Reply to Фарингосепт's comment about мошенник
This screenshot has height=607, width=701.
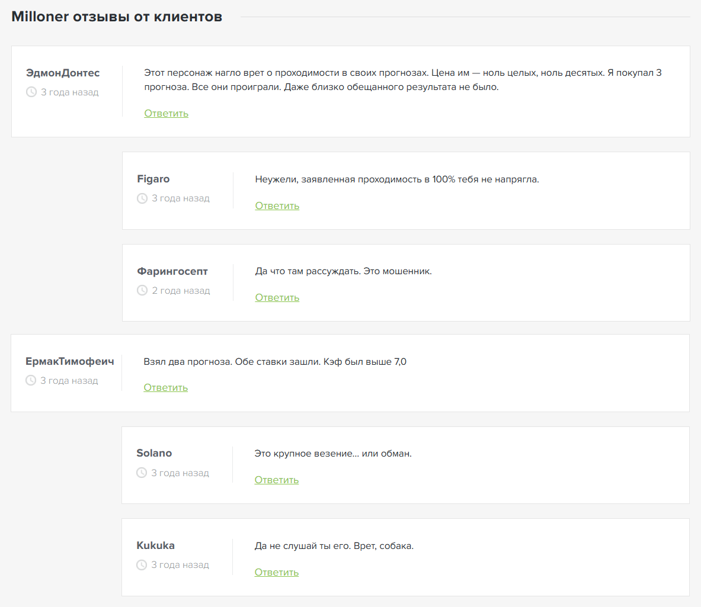pyautogui.click(x=277, y=298)
